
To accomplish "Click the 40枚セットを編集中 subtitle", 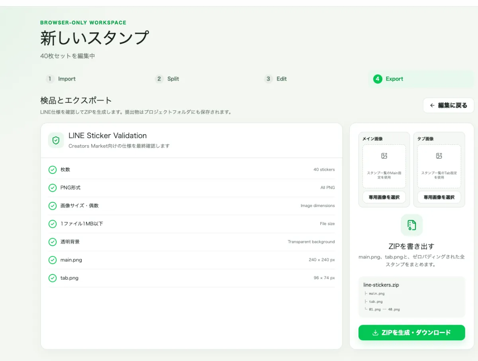I will pos(68,56).
